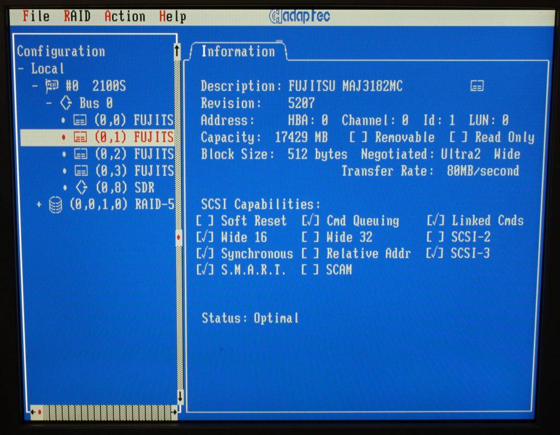The image size is (560, 435).
Task: Select the (0,0,1,0) RAID-5 array
Action: coord(122,204)
